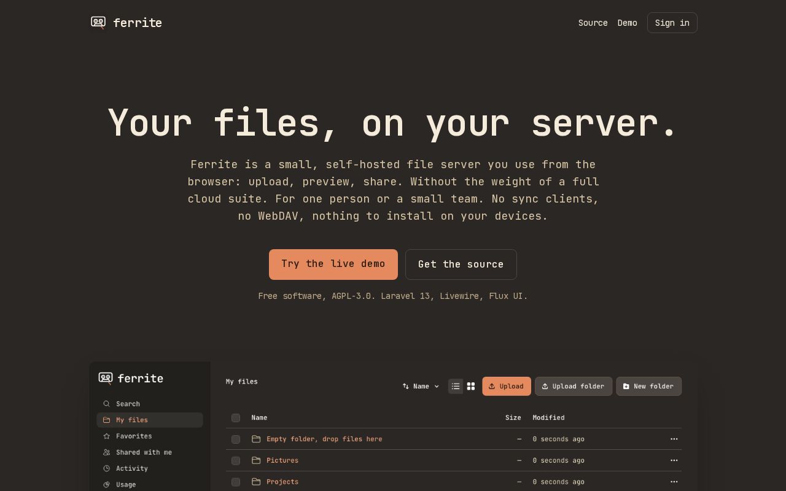This screenshot has height=491, width=786.
Task: Click Get the source button
Action: click(461, 265)
